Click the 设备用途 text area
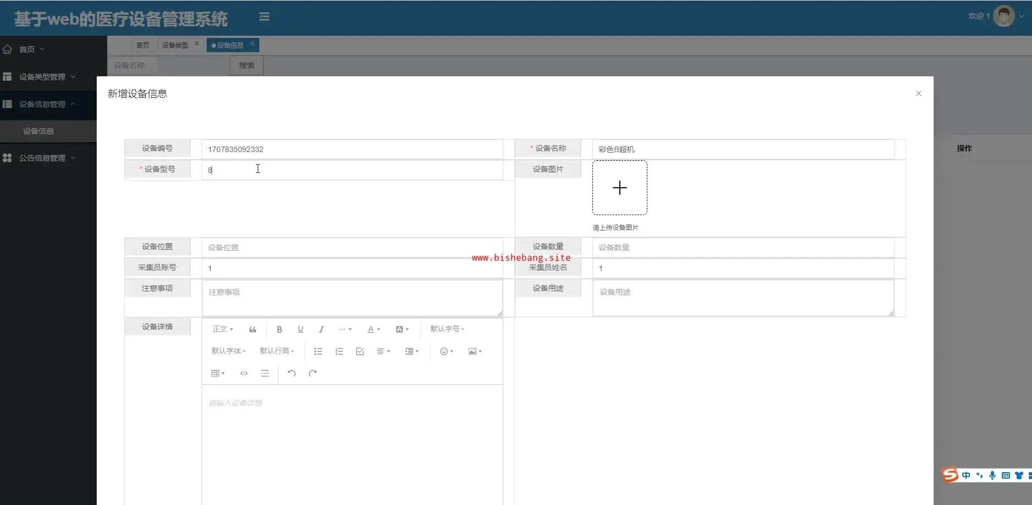The height and width of the screenshot is (505, 1032). (x=743, y=298)
